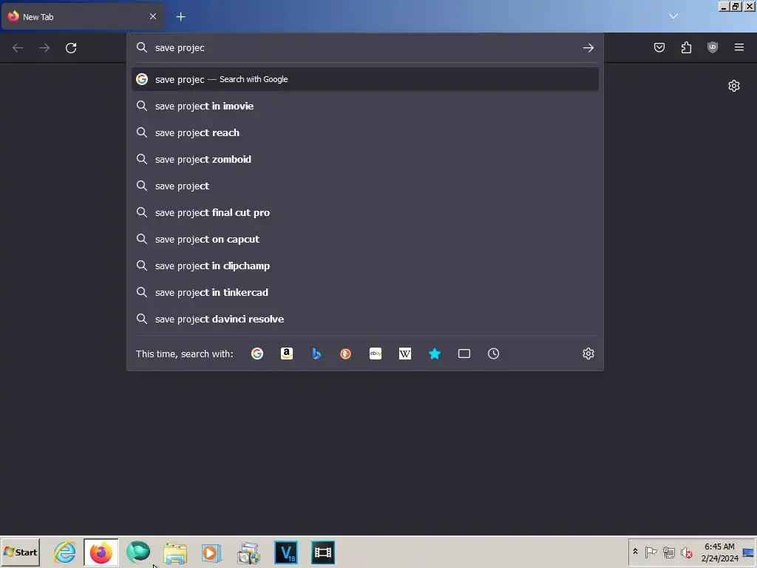Screen dimensions: 757x568
Task: Open the uBlock Origin shield icon
Action: pos(713,47)
